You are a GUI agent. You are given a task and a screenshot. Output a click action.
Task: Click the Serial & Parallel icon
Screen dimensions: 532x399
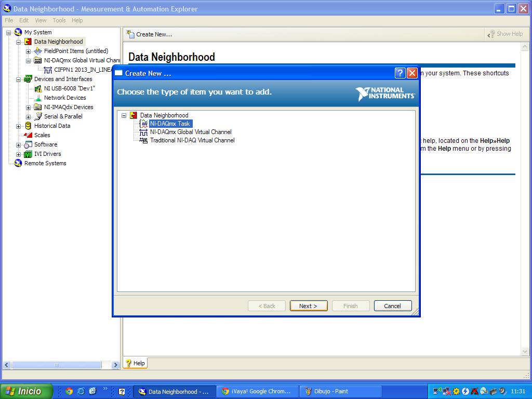point(38,116)
